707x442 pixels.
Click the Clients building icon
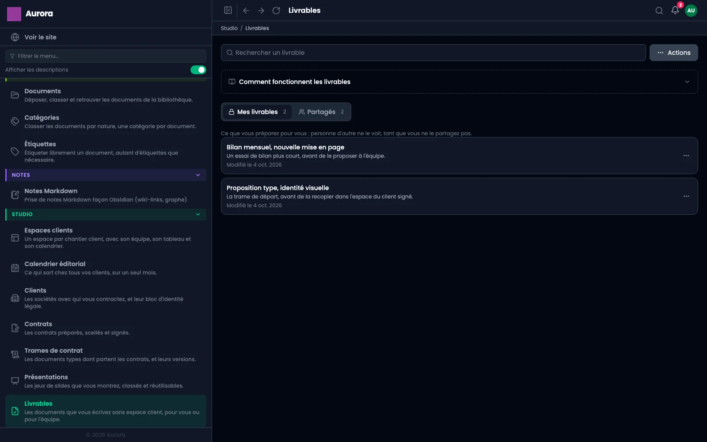[15, 298]
